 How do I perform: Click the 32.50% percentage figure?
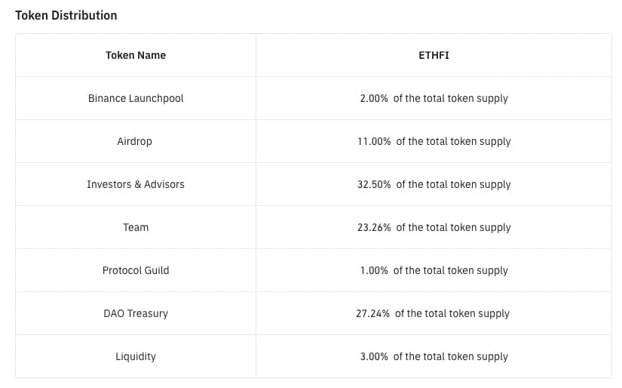click(x=373, y=184)
